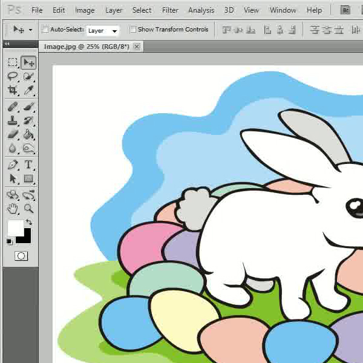Open the Layer menu
363x363 pixels.
pyautogui.click(x=114, y=10)
